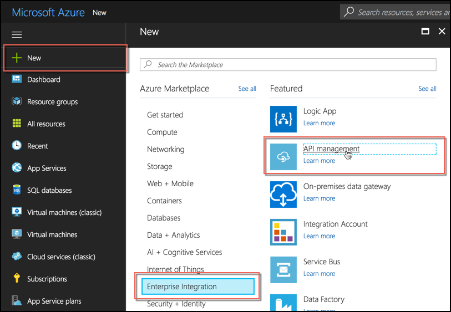Image resolution: width=451 pixels, height=312 pixels.
Task: Click the App Service plans icon
Action: 17,300
